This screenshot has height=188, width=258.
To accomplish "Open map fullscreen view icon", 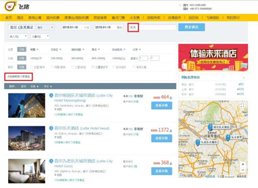I will [x=242, y=105].
